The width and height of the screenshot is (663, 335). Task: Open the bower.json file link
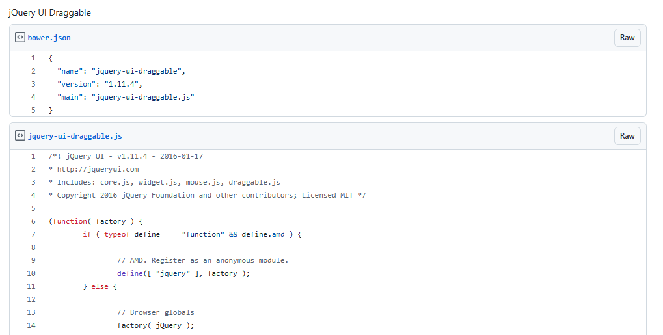click(x=49, y=38)
